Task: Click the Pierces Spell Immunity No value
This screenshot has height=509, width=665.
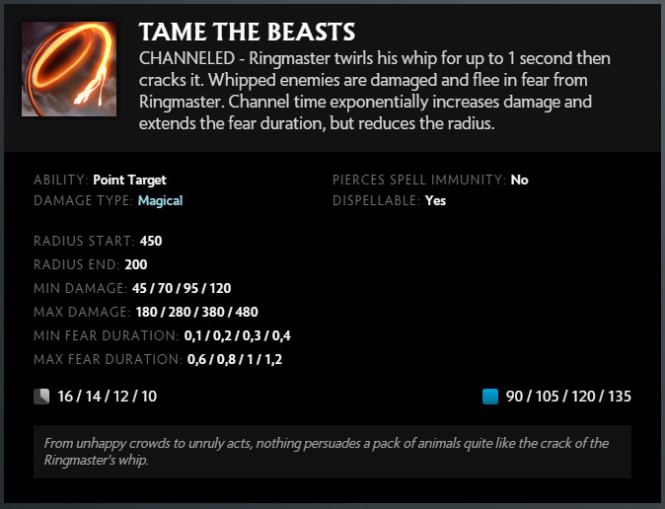Action: (519, 181)
